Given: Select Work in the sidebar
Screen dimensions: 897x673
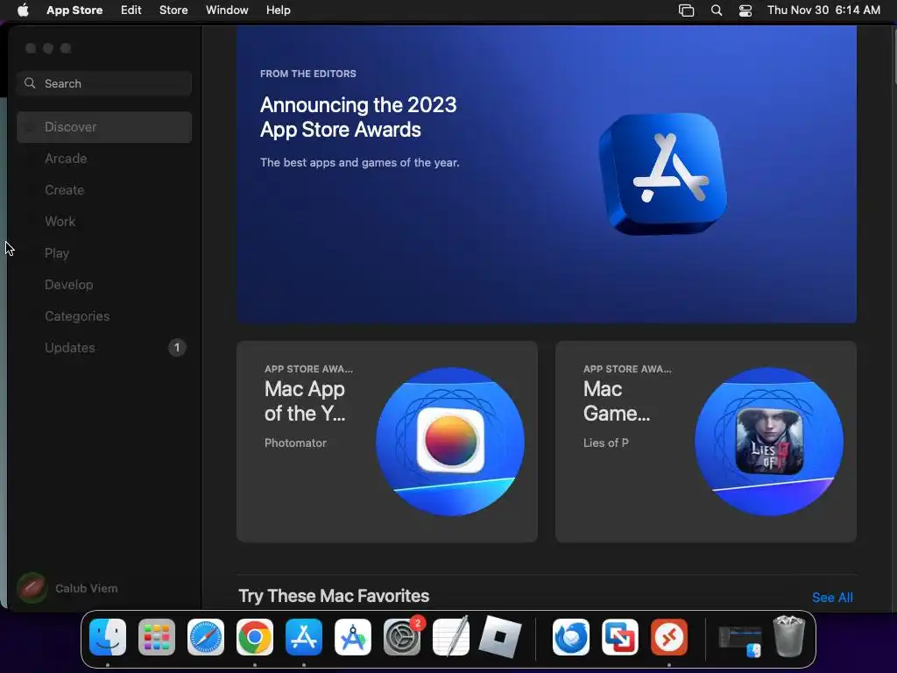Looking at the screenshot, I should 104,222.
